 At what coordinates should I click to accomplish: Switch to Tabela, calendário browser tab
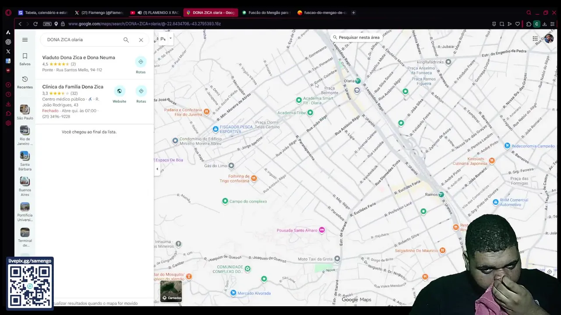click(x=43, y=13)
